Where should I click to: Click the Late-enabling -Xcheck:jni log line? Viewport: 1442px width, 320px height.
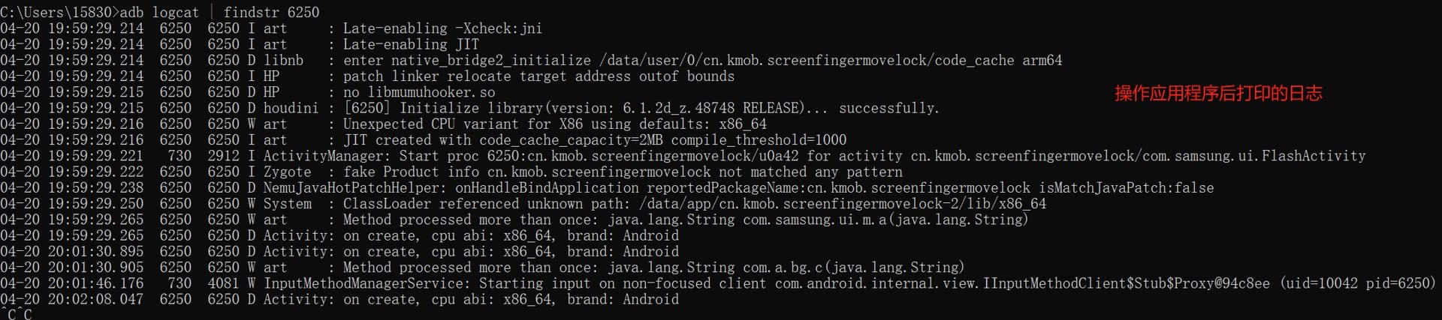click(271, 28)
